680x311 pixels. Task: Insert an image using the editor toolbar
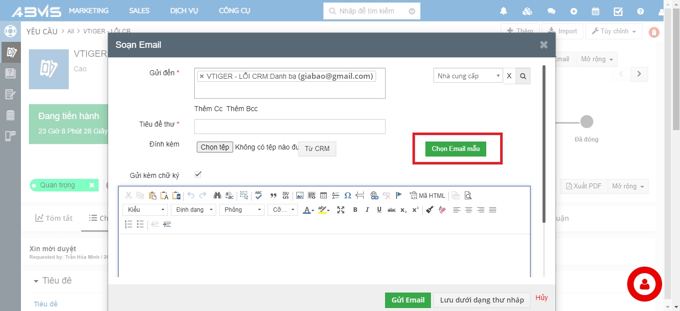click(299, 195)
